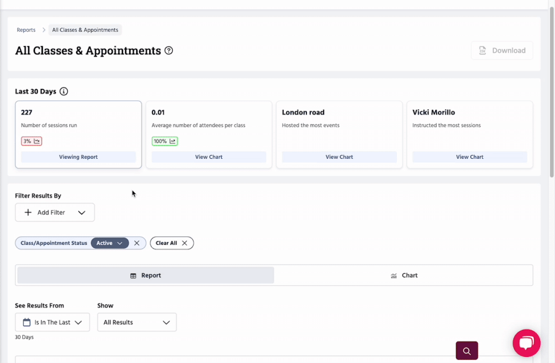Click the X on Clear All
The width and height of the screenshot is (555, 363).
(x=185, y=243)
